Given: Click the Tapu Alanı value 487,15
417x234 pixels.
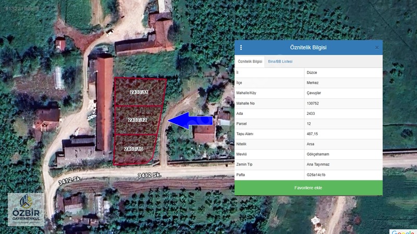Looking at the screenshot, I should click(312, 134).
